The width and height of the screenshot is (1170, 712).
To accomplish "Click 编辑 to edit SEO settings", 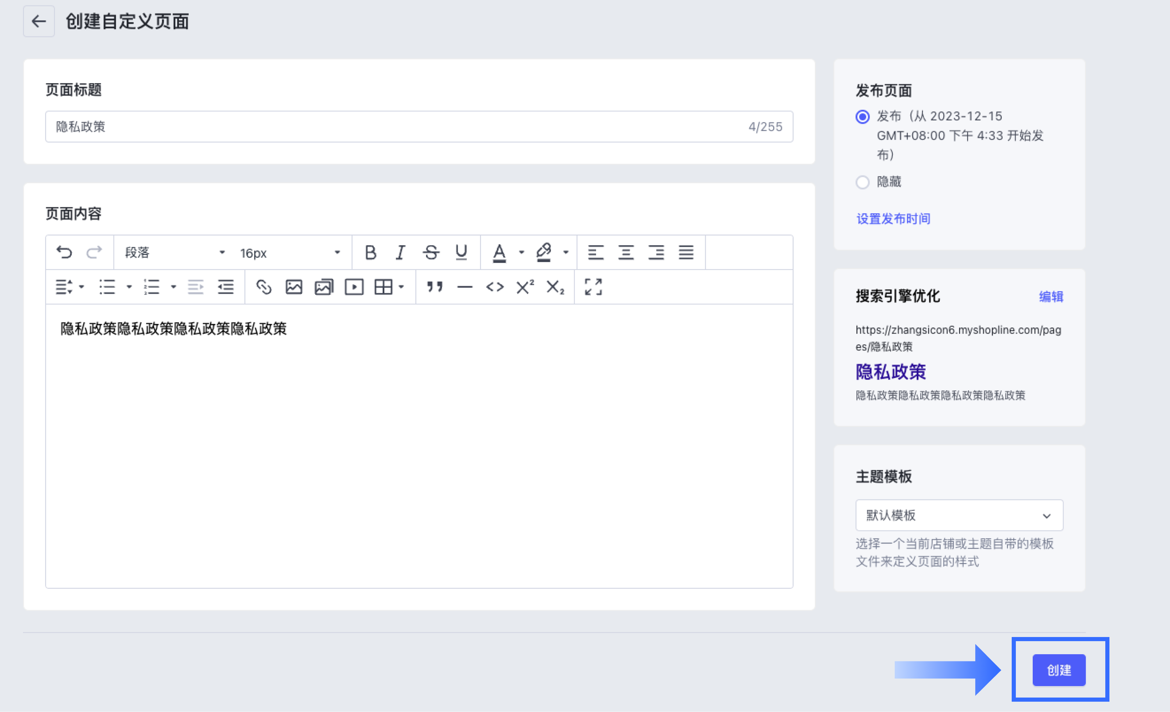I will [1051, 296].
